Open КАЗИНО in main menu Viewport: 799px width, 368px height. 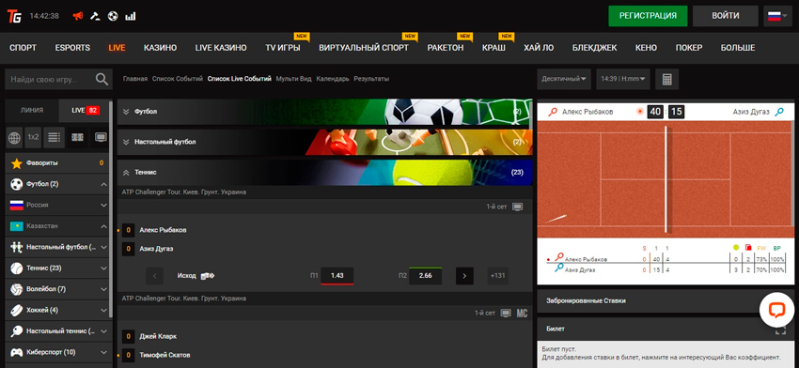[x=160, y=48]
